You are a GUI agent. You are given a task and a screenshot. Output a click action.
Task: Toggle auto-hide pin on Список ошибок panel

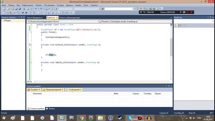tap(169, 86)
